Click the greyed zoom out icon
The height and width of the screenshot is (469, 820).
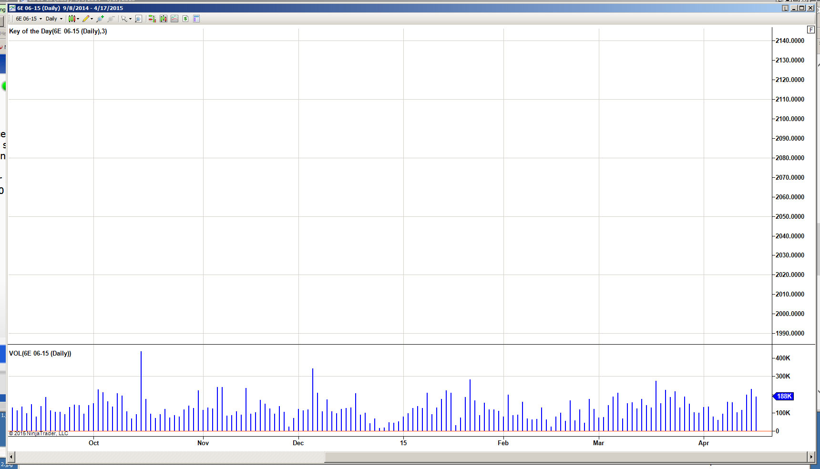111,19
